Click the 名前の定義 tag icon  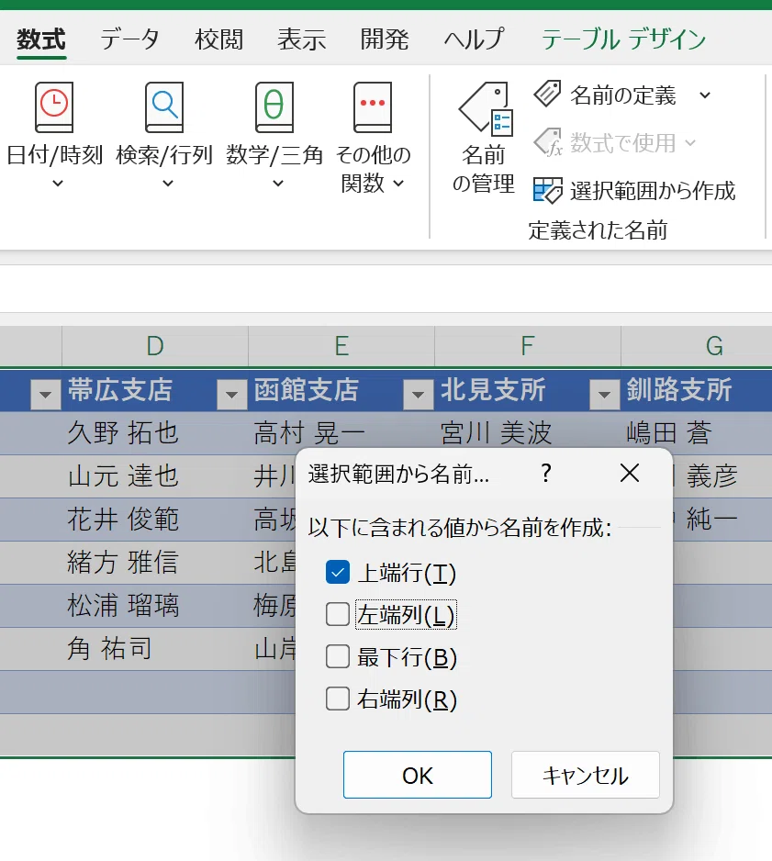(x=547, y=94)
